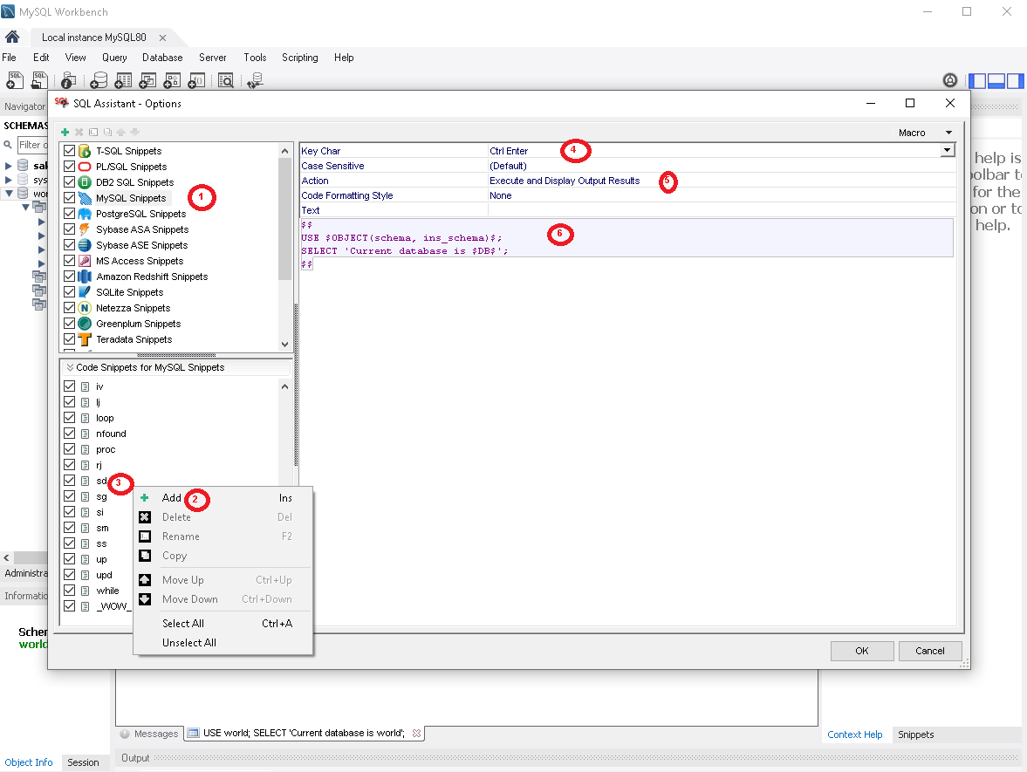Viewport: 1027px width, 772px height.
Task: Click the move down arrow in options toolbar
Action: [x=135, y=133]
